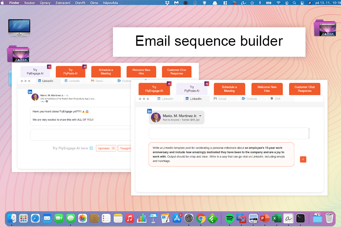Open the App Store in the dock
The width and height of the screenshot is (341, 227).
(x=177, y=218)
